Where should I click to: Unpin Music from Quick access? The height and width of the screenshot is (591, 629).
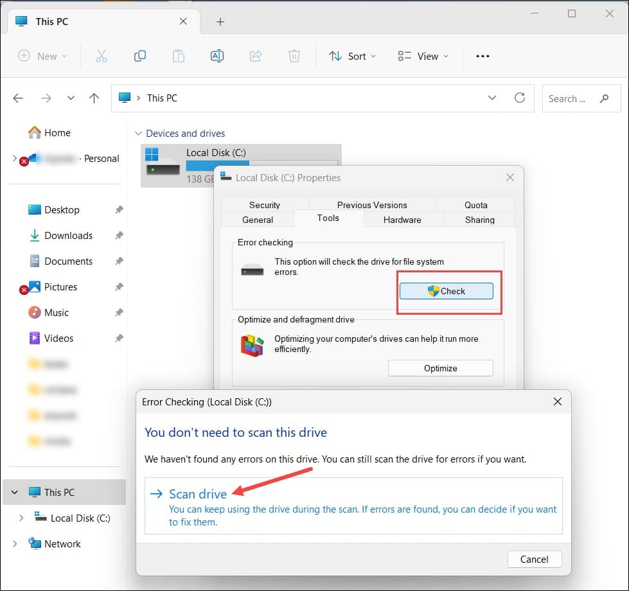click(x=119, y=312)
